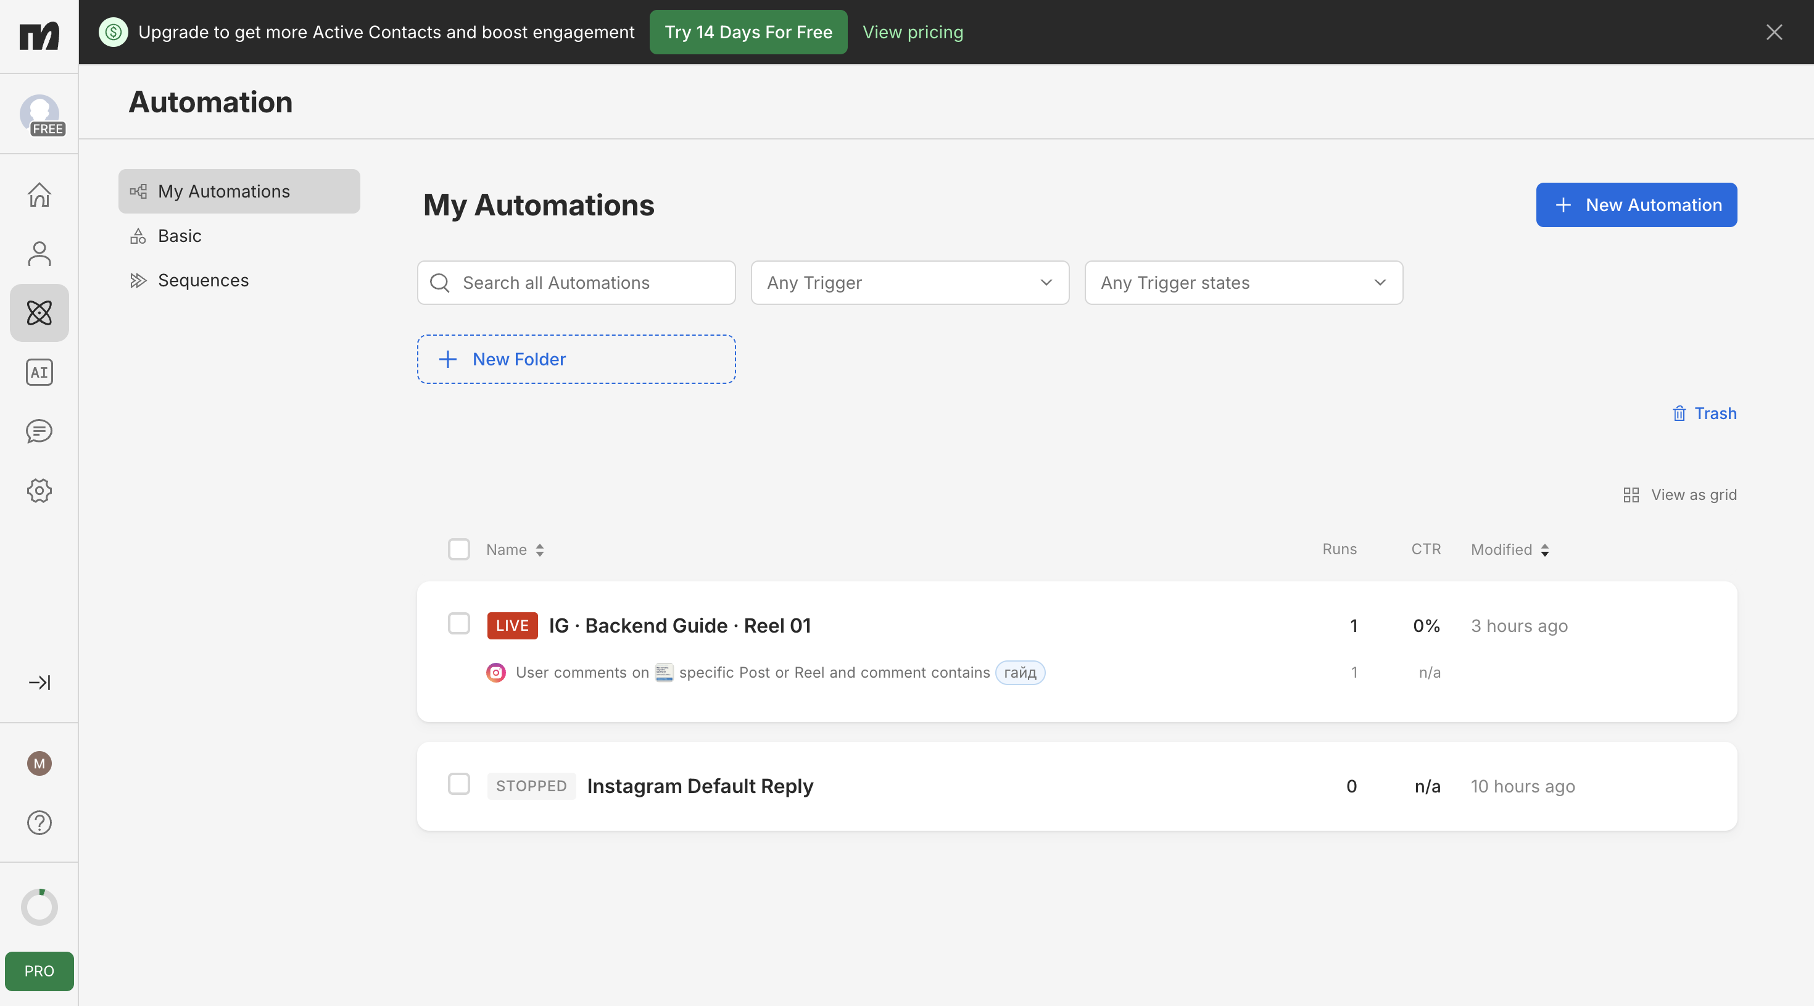Open the Any Trigger dropdown
1814x1006 pixels.
coord(910,283)
